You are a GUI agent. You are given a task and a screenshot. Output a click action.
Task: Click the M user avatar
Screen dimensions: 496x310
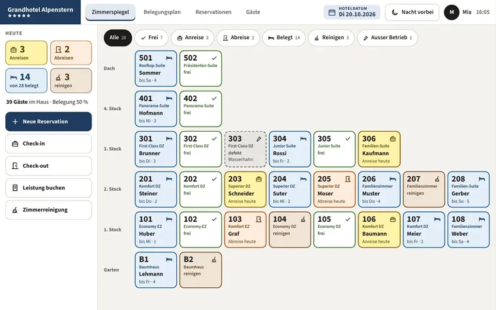(x=452, y=12)
